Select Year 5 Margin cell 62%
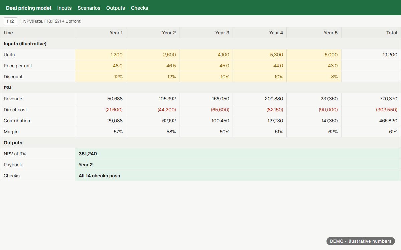The image size is (401, 250). (x=314, y=132)
